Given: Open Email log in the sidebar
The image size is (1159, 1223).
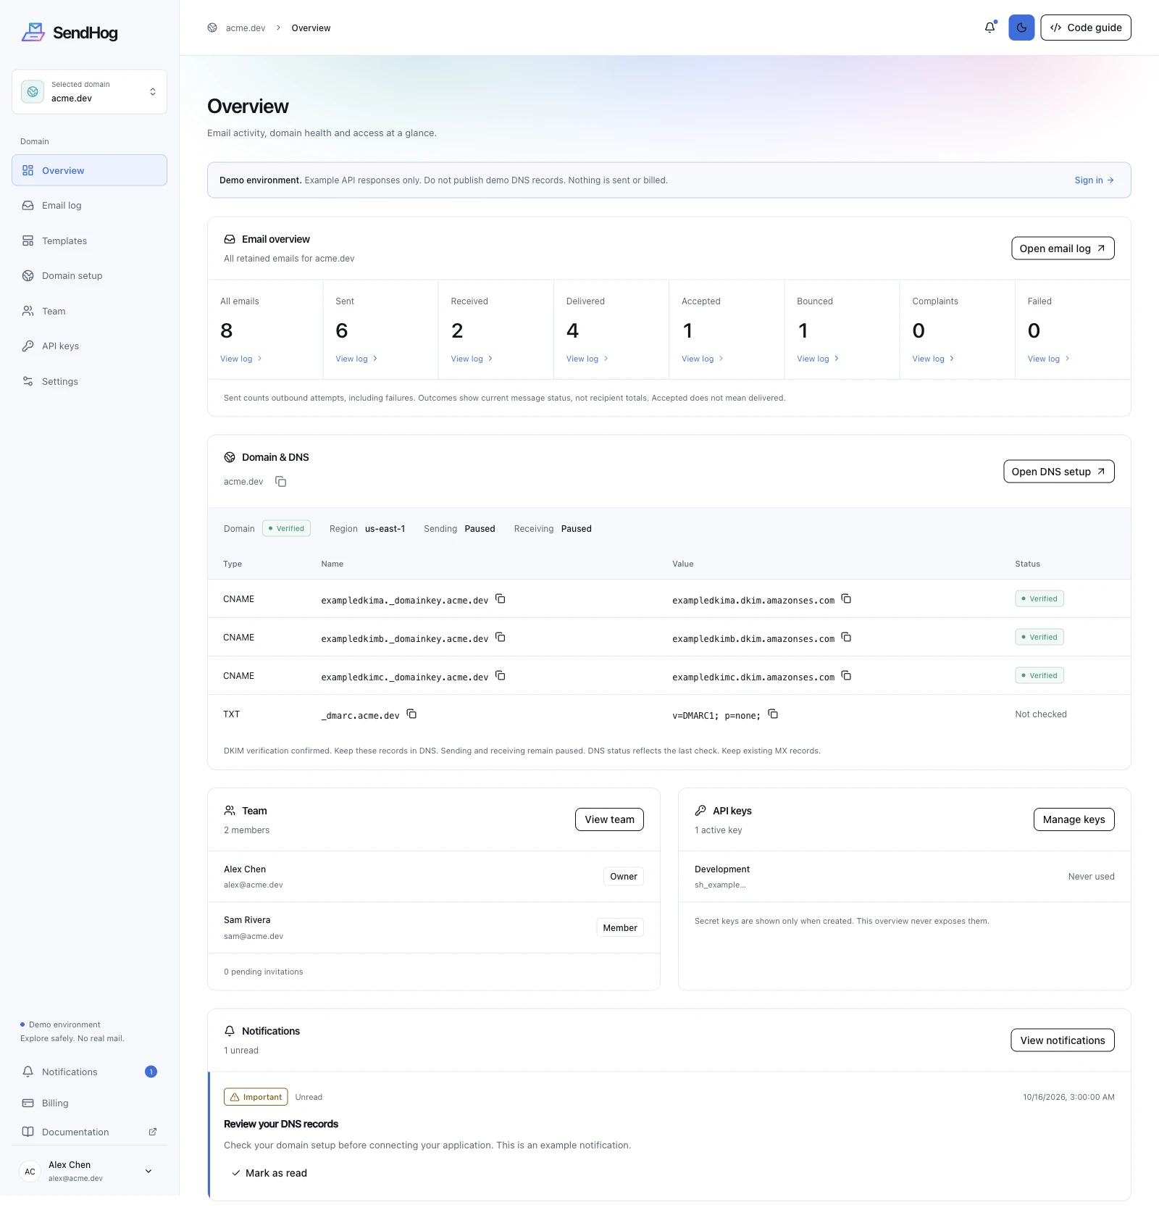Looking at the screenshot, I should click(89, 205).
